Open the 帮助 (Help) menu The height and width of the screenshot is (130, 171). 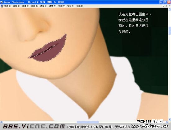coord(80,6)
